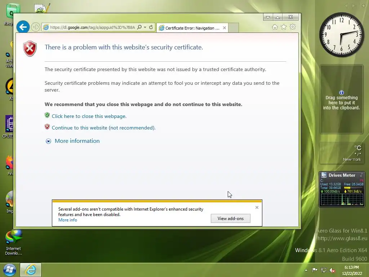Click the green shield icon beside close link
369x277 pixels.
tap(47, 115)
